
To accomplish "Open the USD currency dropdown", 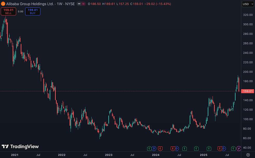I will (x=248, y=4).
